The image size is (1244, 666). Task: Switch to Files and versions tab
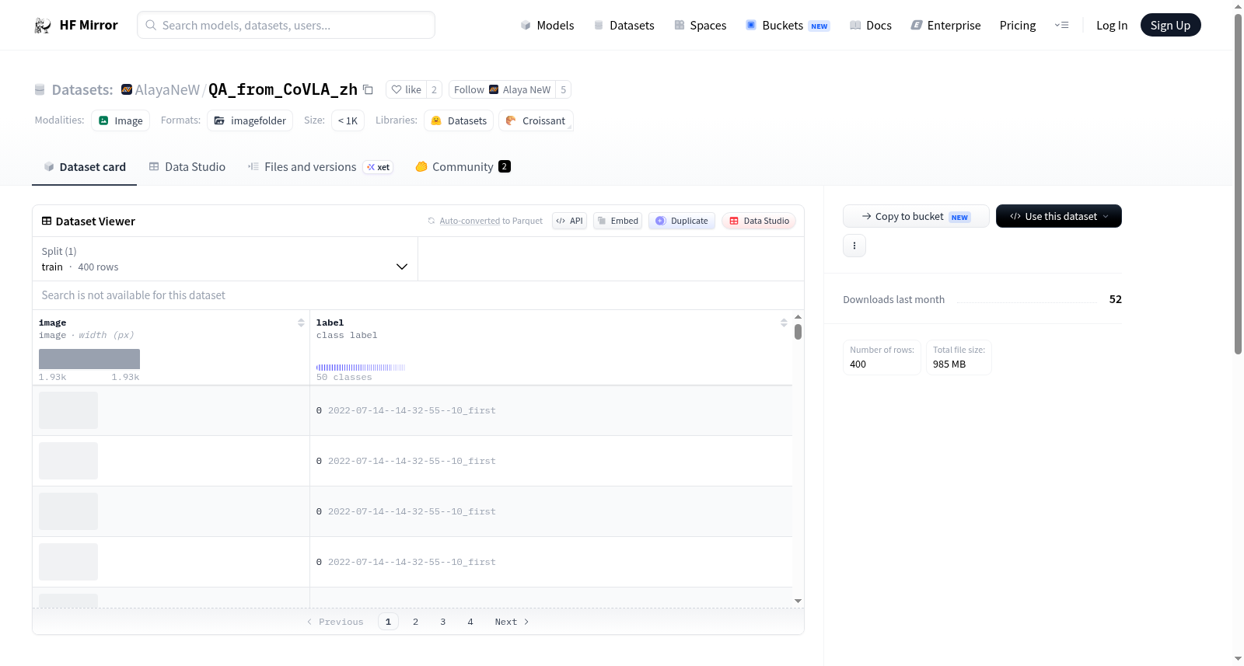(x=320, y=167)
